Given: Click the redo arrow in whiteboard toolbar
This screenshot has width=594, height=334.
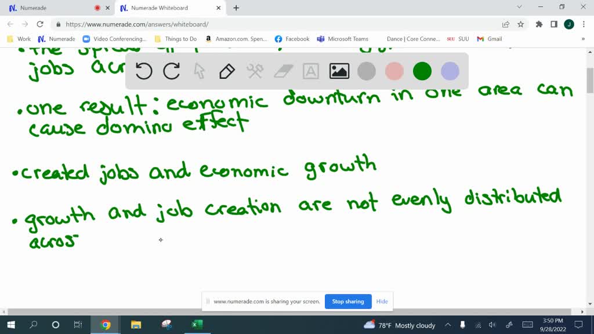Looking at the screenshot, I should pyautogui.click(x=172, y=71).
